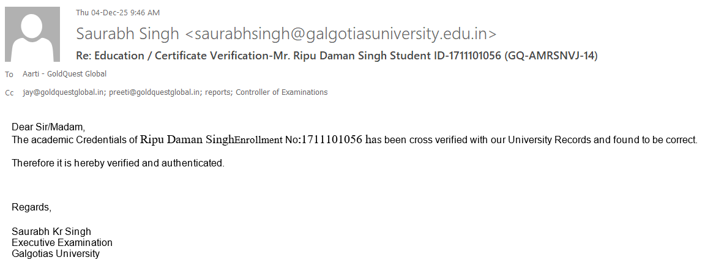Open recipient Aarti - GoldQuest Global
705x268 pixels.
[64, 74]
